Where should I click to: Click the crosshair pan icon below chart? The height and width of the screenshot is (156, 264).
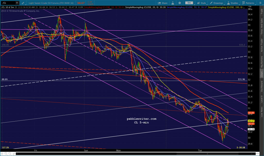click(x=2, y=154)
